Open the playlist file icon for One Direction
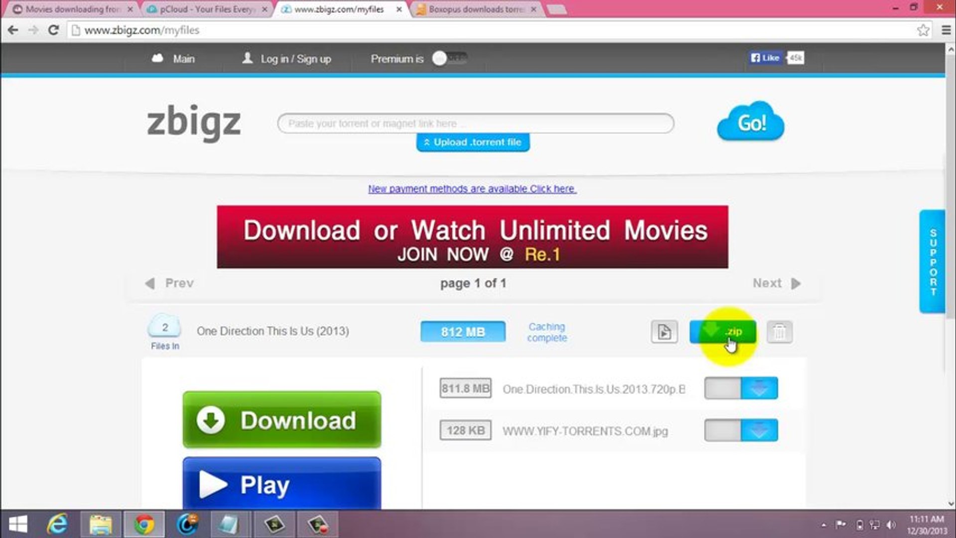Viewport: 956px width, 538px height. click(x=664, y=332)
